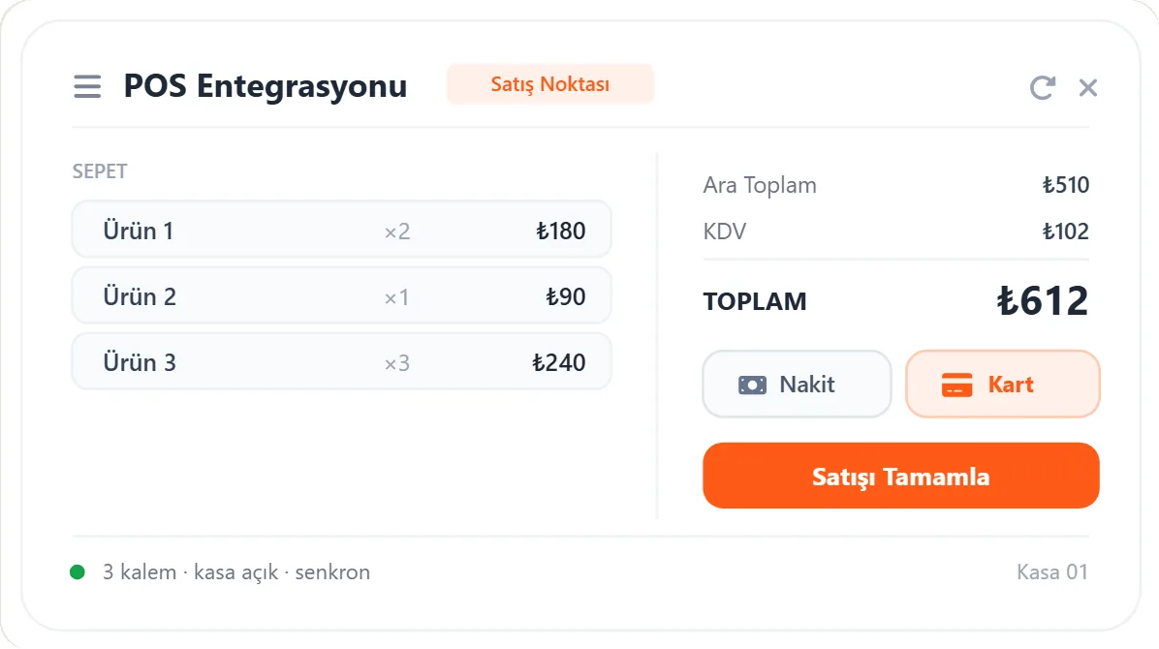This screenshot has width=1159, height=649.
Task: Select Ürün 1 cart row
Action: pyautogui.click(x=341, y=230)
